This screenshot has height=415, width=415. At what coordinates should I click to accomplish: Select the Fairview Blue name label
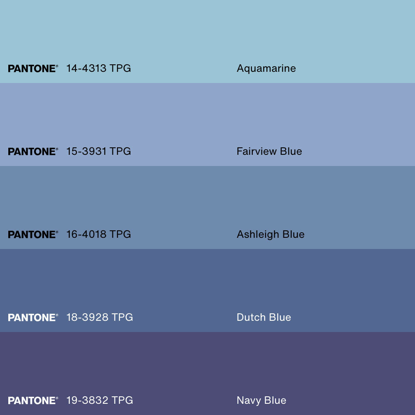coord(269,151)
